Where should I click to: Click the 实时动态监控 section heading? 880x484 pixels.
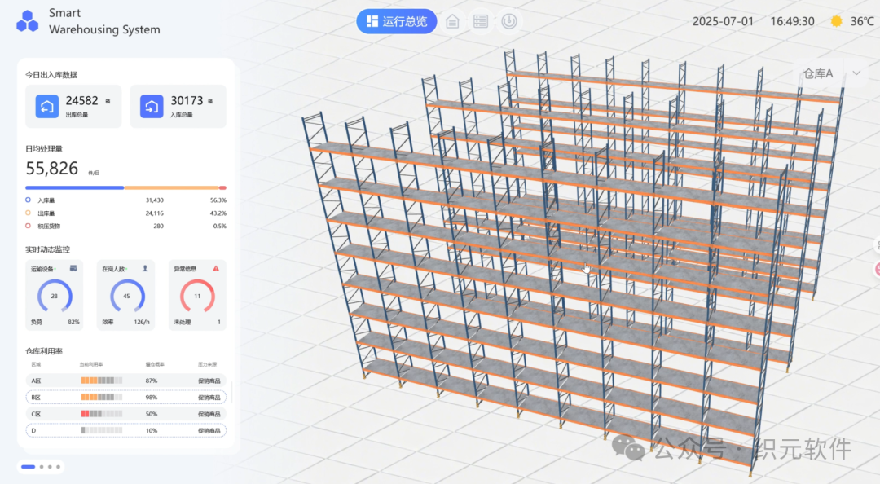click(x=48, y=249)
